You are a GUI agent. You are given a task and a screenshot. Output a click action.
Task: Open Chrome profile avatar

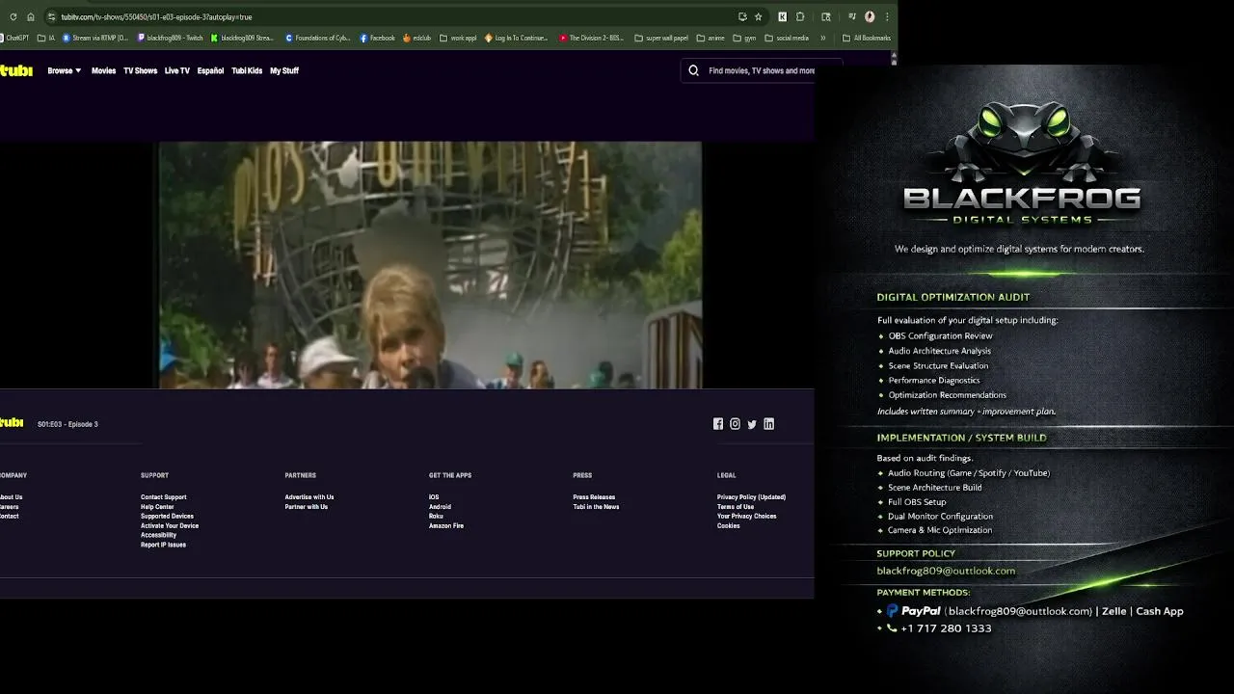click(x=870, y=16)
